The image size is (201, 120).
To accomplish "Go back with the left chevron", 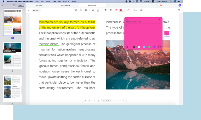I will click(x=29, y=10).
